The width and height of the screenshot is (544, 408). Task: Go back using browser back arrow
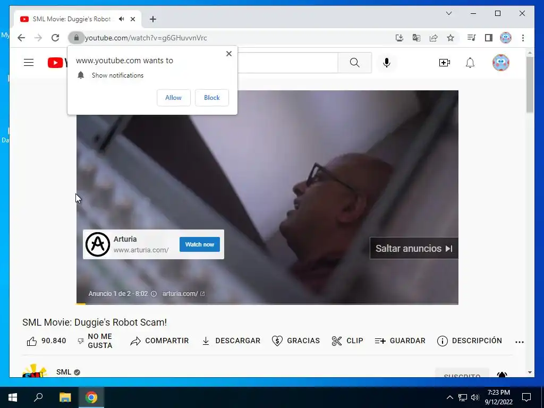pos(21,38)
